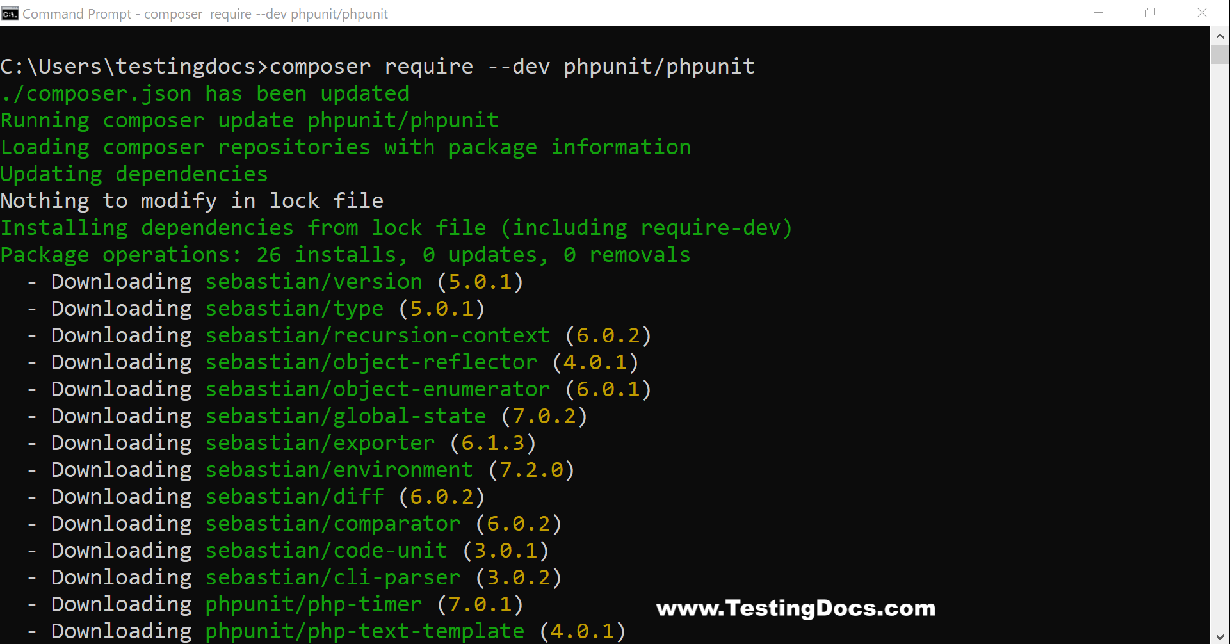Click the window title bar text
Viewport: 1230px width, 644px height.
click(x=205, y=14)
